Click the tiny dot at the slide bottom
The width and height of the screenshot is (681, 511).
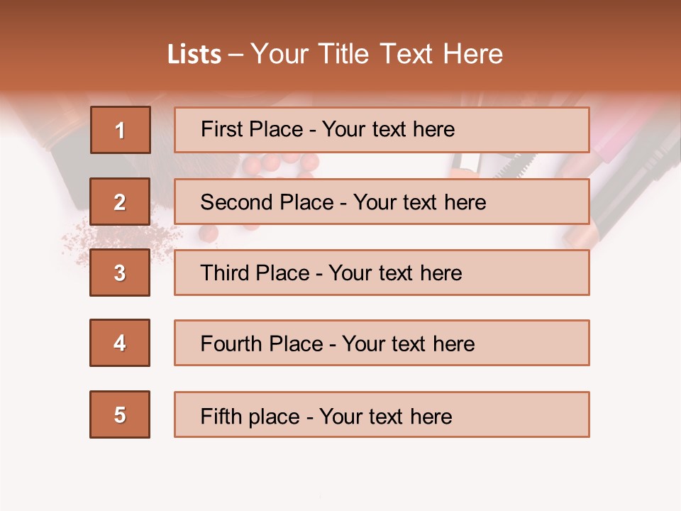pyautogui.click(x=321, y=496)
